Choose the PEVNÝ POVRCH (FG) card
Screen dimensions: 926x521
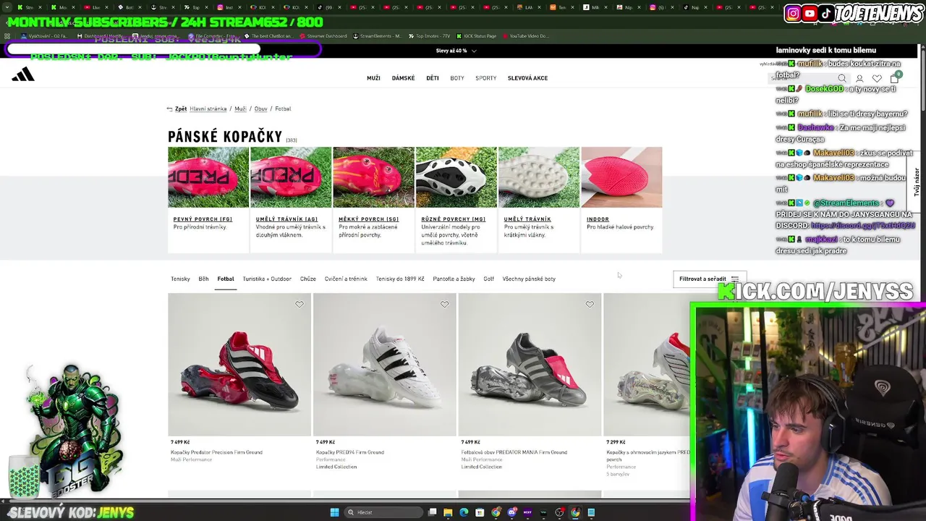pos(208,200)
